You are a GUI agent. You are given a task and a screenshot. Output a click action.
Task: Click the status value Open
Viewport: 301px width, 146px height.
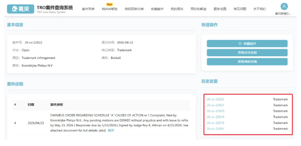[x=26, y=50]
